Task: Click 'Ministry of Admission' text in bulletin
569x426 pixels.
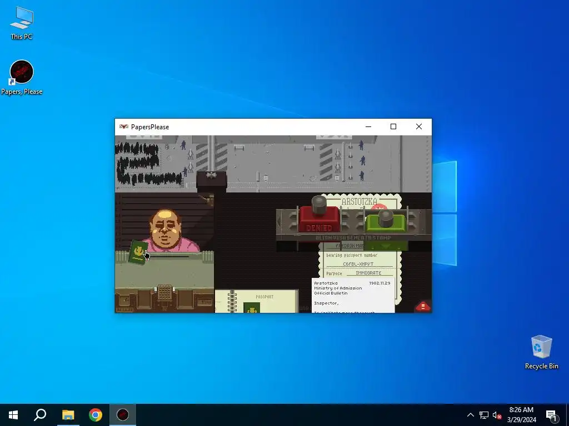Action: (x=338, y=288)
